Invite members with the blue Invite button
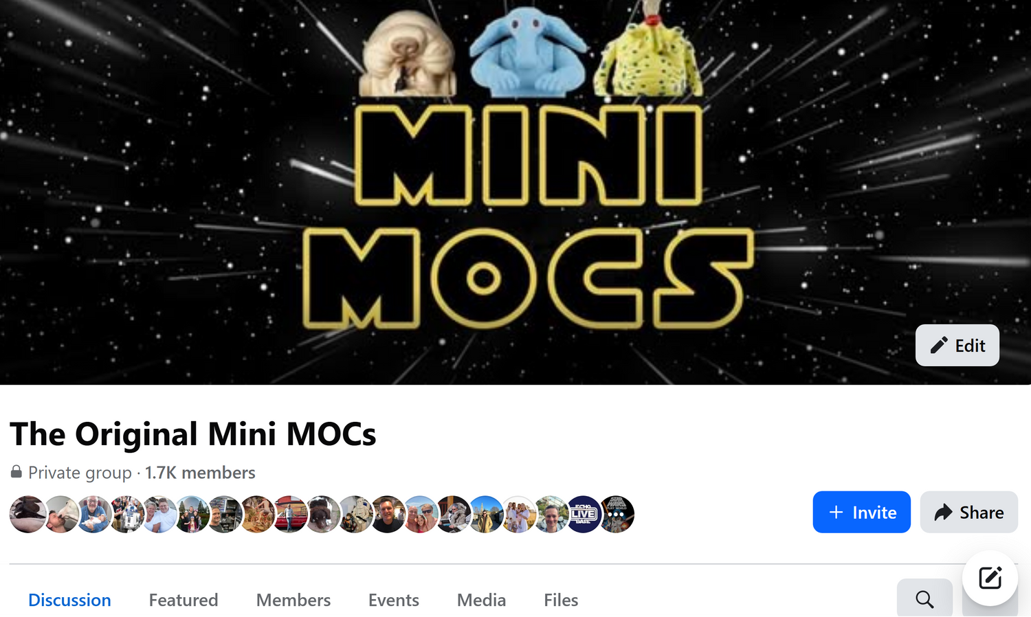1031x617 pixels. point(861,512)
